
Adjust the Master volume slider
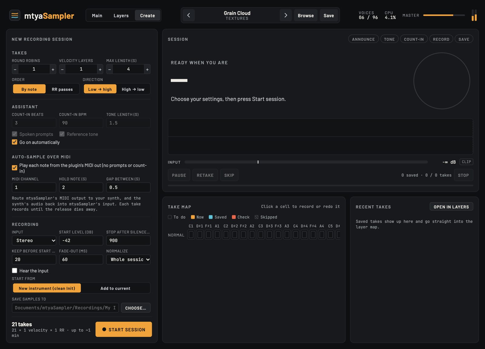[x=444, y=15]
